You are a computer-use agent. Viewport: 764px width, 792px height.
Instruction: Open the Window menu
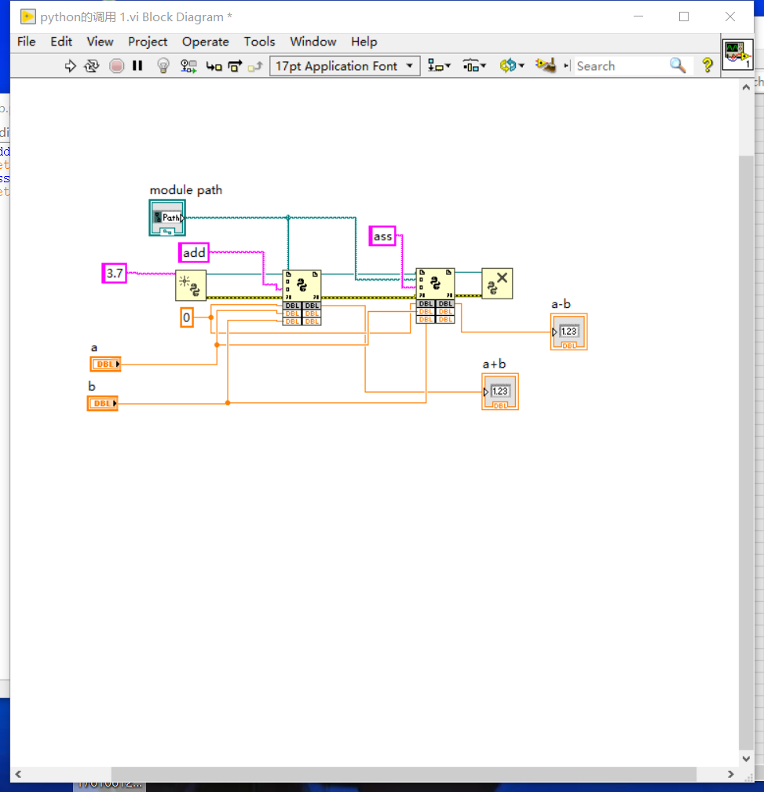coord(313,42)
